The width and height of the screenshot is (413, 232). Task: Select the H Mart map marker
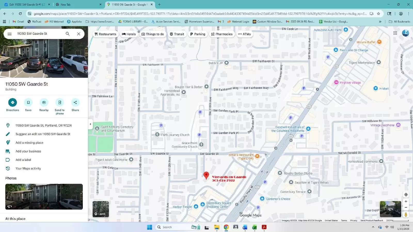(x=376, y=88)
